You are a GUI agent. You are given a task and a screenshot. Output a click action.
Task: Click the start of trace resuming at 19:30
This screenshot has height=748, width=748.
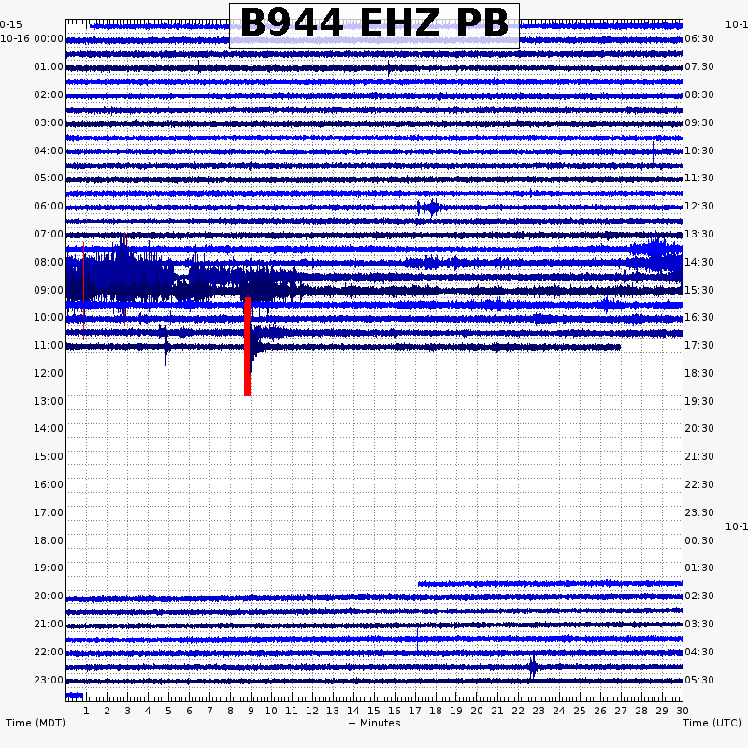pyautogui.click(x=420, y=583)
